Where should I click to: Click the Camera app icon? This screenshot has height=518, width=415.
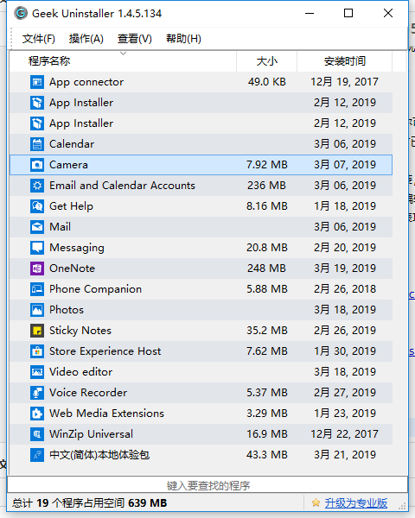[37, 165]
